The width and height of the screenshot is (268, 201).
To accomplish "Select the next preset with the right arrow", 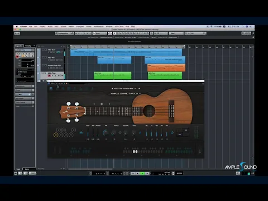I will tap(135, 89).
